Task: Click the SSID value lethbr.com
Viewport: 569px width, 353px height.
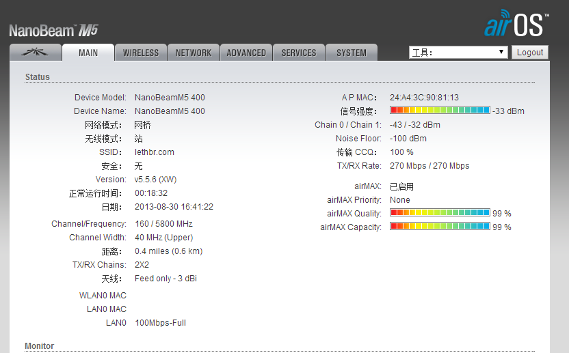Action: click(x=155, y=152)
